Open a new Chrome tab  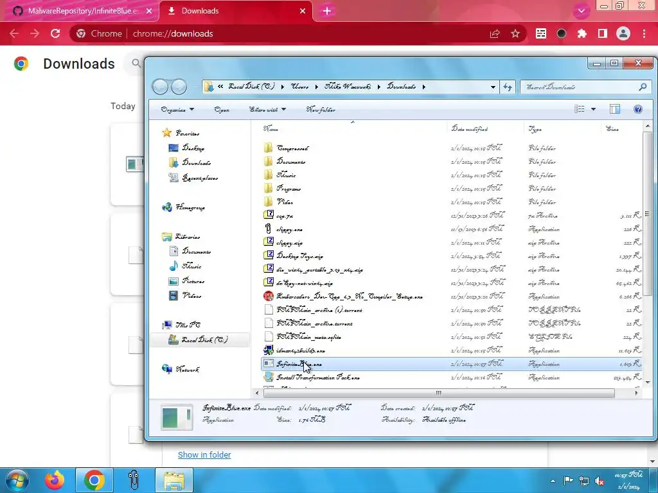[327, 11]
